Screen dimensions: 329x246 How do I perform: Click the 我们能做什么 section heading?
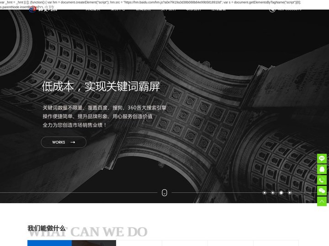tap(46, 228)
